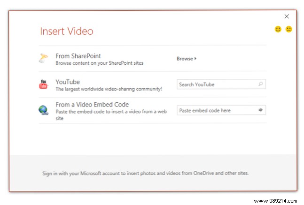Click the Search YouTube field

pyautogui.click(x=221, y=84)
